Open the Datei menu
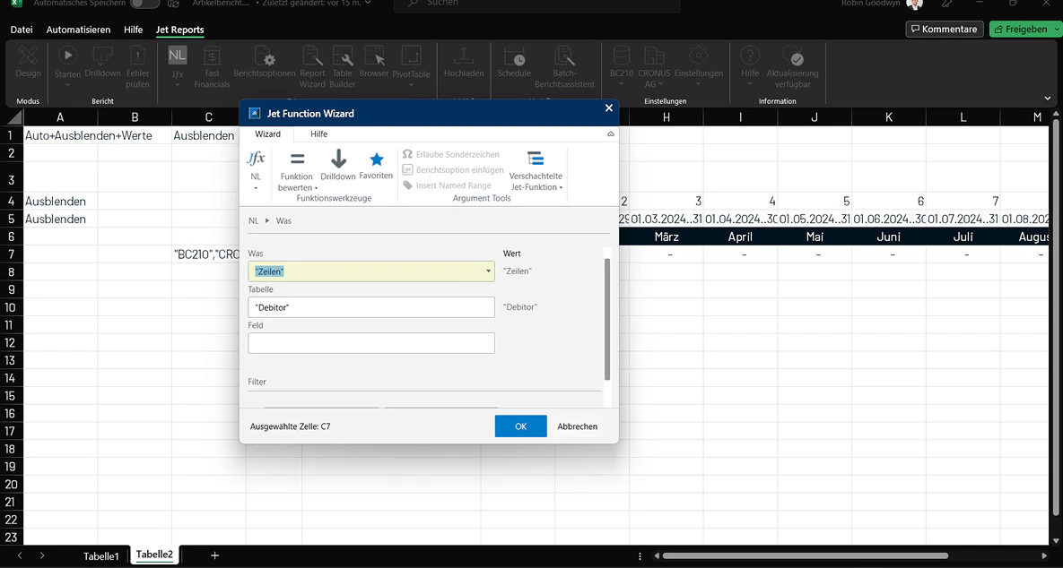1063x568 pixels. tap(22, 30)
